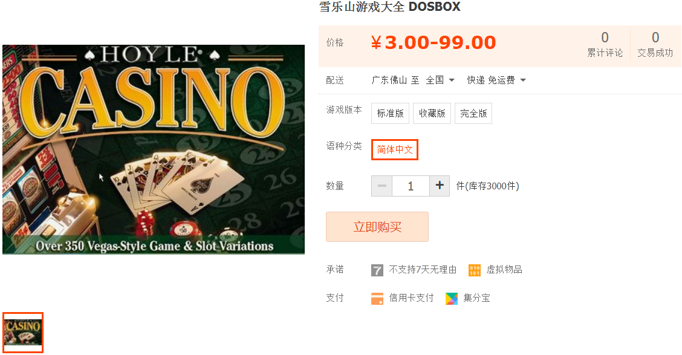Expand the 快递 免运费 shipping dropdown

point(496,80)
